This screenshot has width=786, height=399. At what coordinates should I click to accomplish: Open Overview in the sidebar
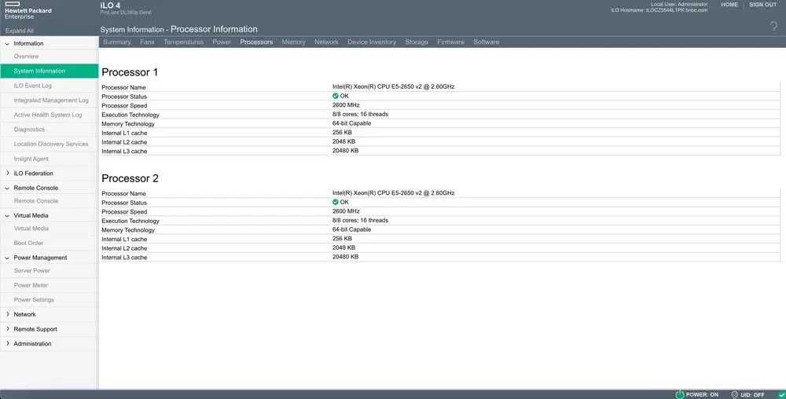(x=26, y=57)
